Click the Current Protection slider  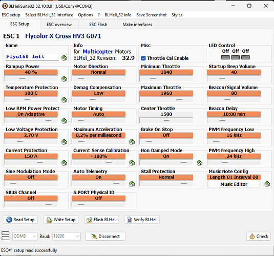pyautogui.click(x=31, y=162)
